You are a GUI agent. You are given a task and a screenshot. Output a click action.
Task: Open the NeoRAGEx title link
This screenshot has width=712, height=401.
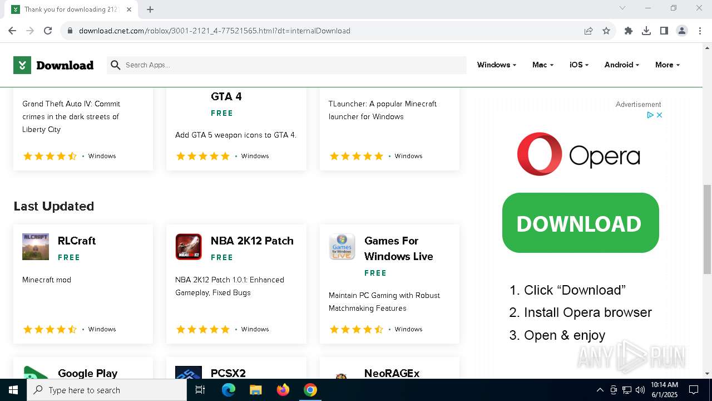click(x=392, y=373)
